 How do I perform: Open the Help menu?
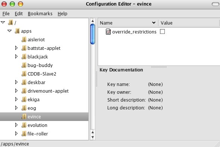pos(62,13)
